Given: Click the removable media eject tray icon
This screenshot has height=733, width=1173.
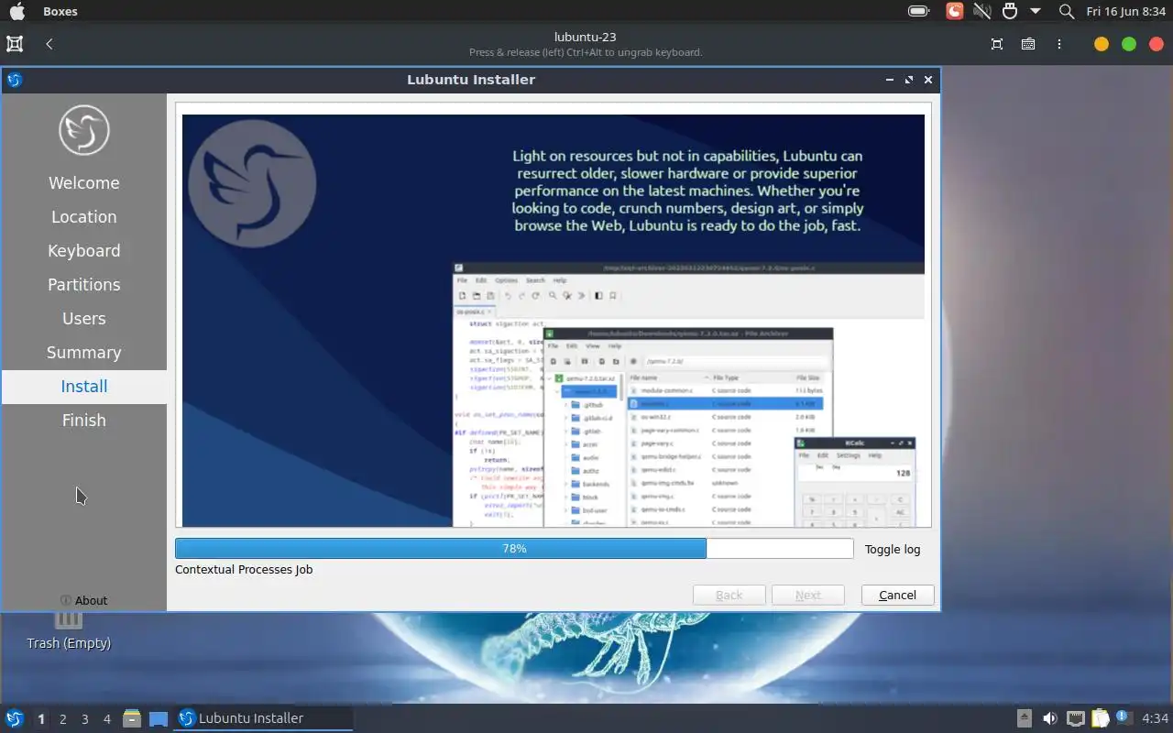Looking at the screenshot, I should coord(1025,718).
